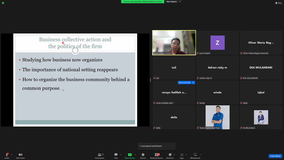Click the Leave Room button
284x160 pixels.
tap(275, 156)
